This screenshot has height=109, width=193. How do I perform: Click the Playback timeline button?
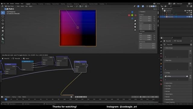click(8, 97)
